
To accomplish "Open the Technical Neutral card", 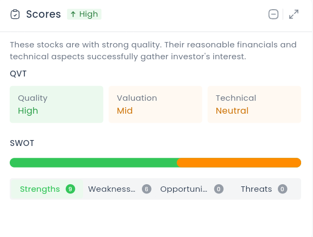I will point(254,104).
